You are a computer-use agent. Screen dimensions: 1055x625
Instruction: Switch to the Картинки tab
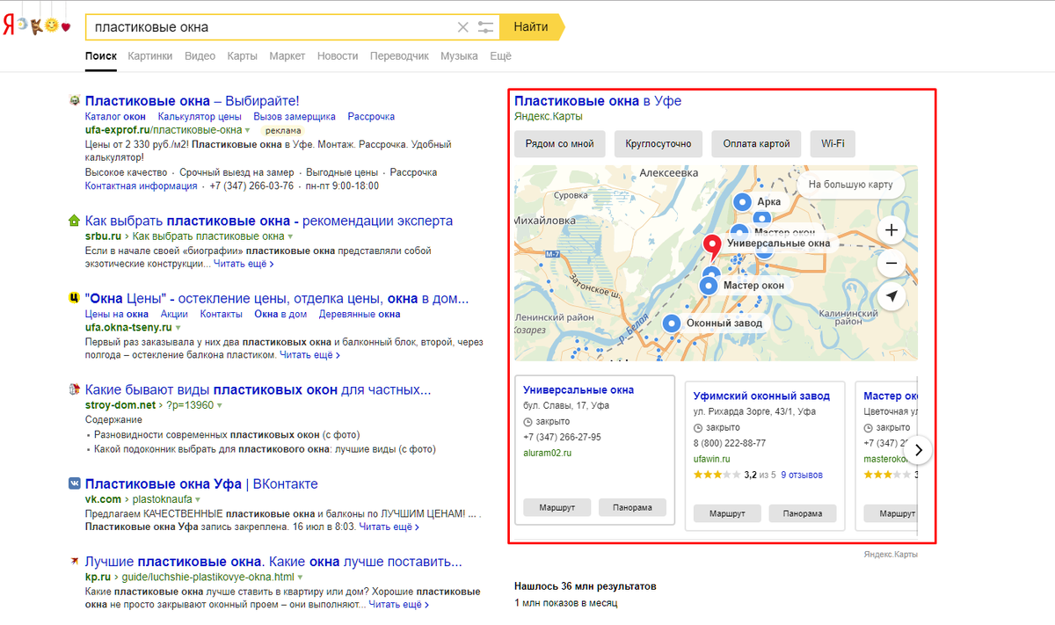(150, 56)
